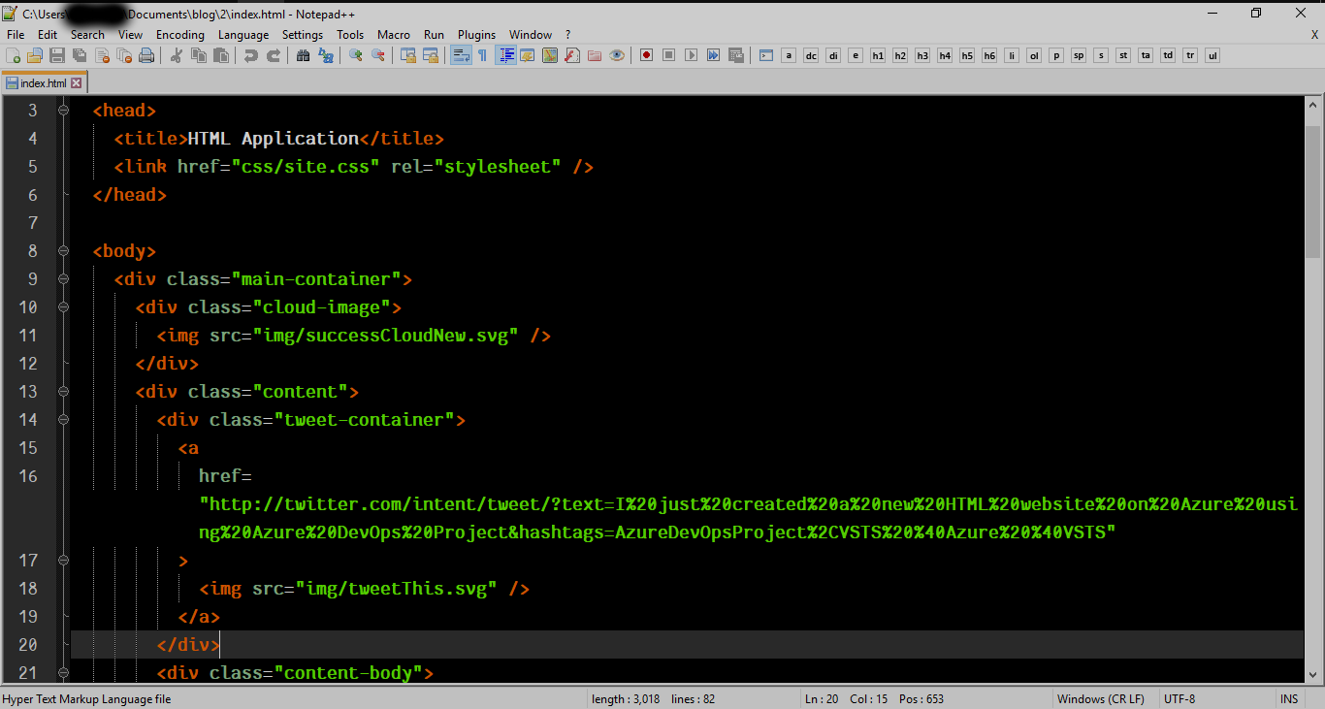Select the Find tool on the toolbar
Image resolution: width=1325 pixels, height=709 pixels.
click(302, 55)
